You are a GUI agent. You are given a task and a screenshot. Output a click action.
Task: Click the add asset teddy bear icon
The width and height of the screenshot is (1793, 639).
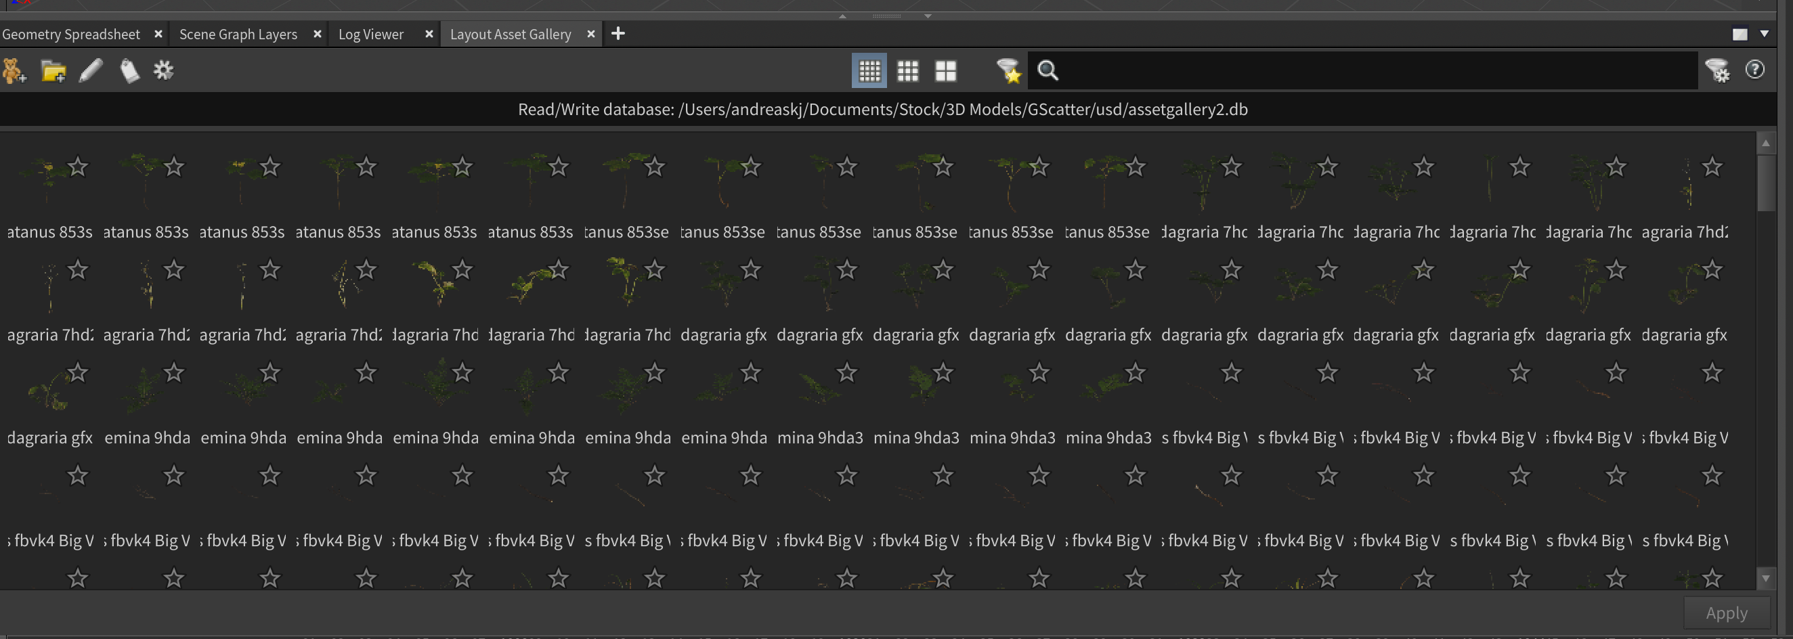tap(14, 71)
